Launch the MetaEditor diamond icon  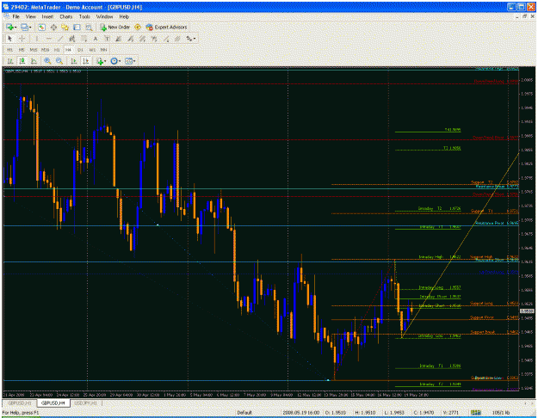coord(138,27)
